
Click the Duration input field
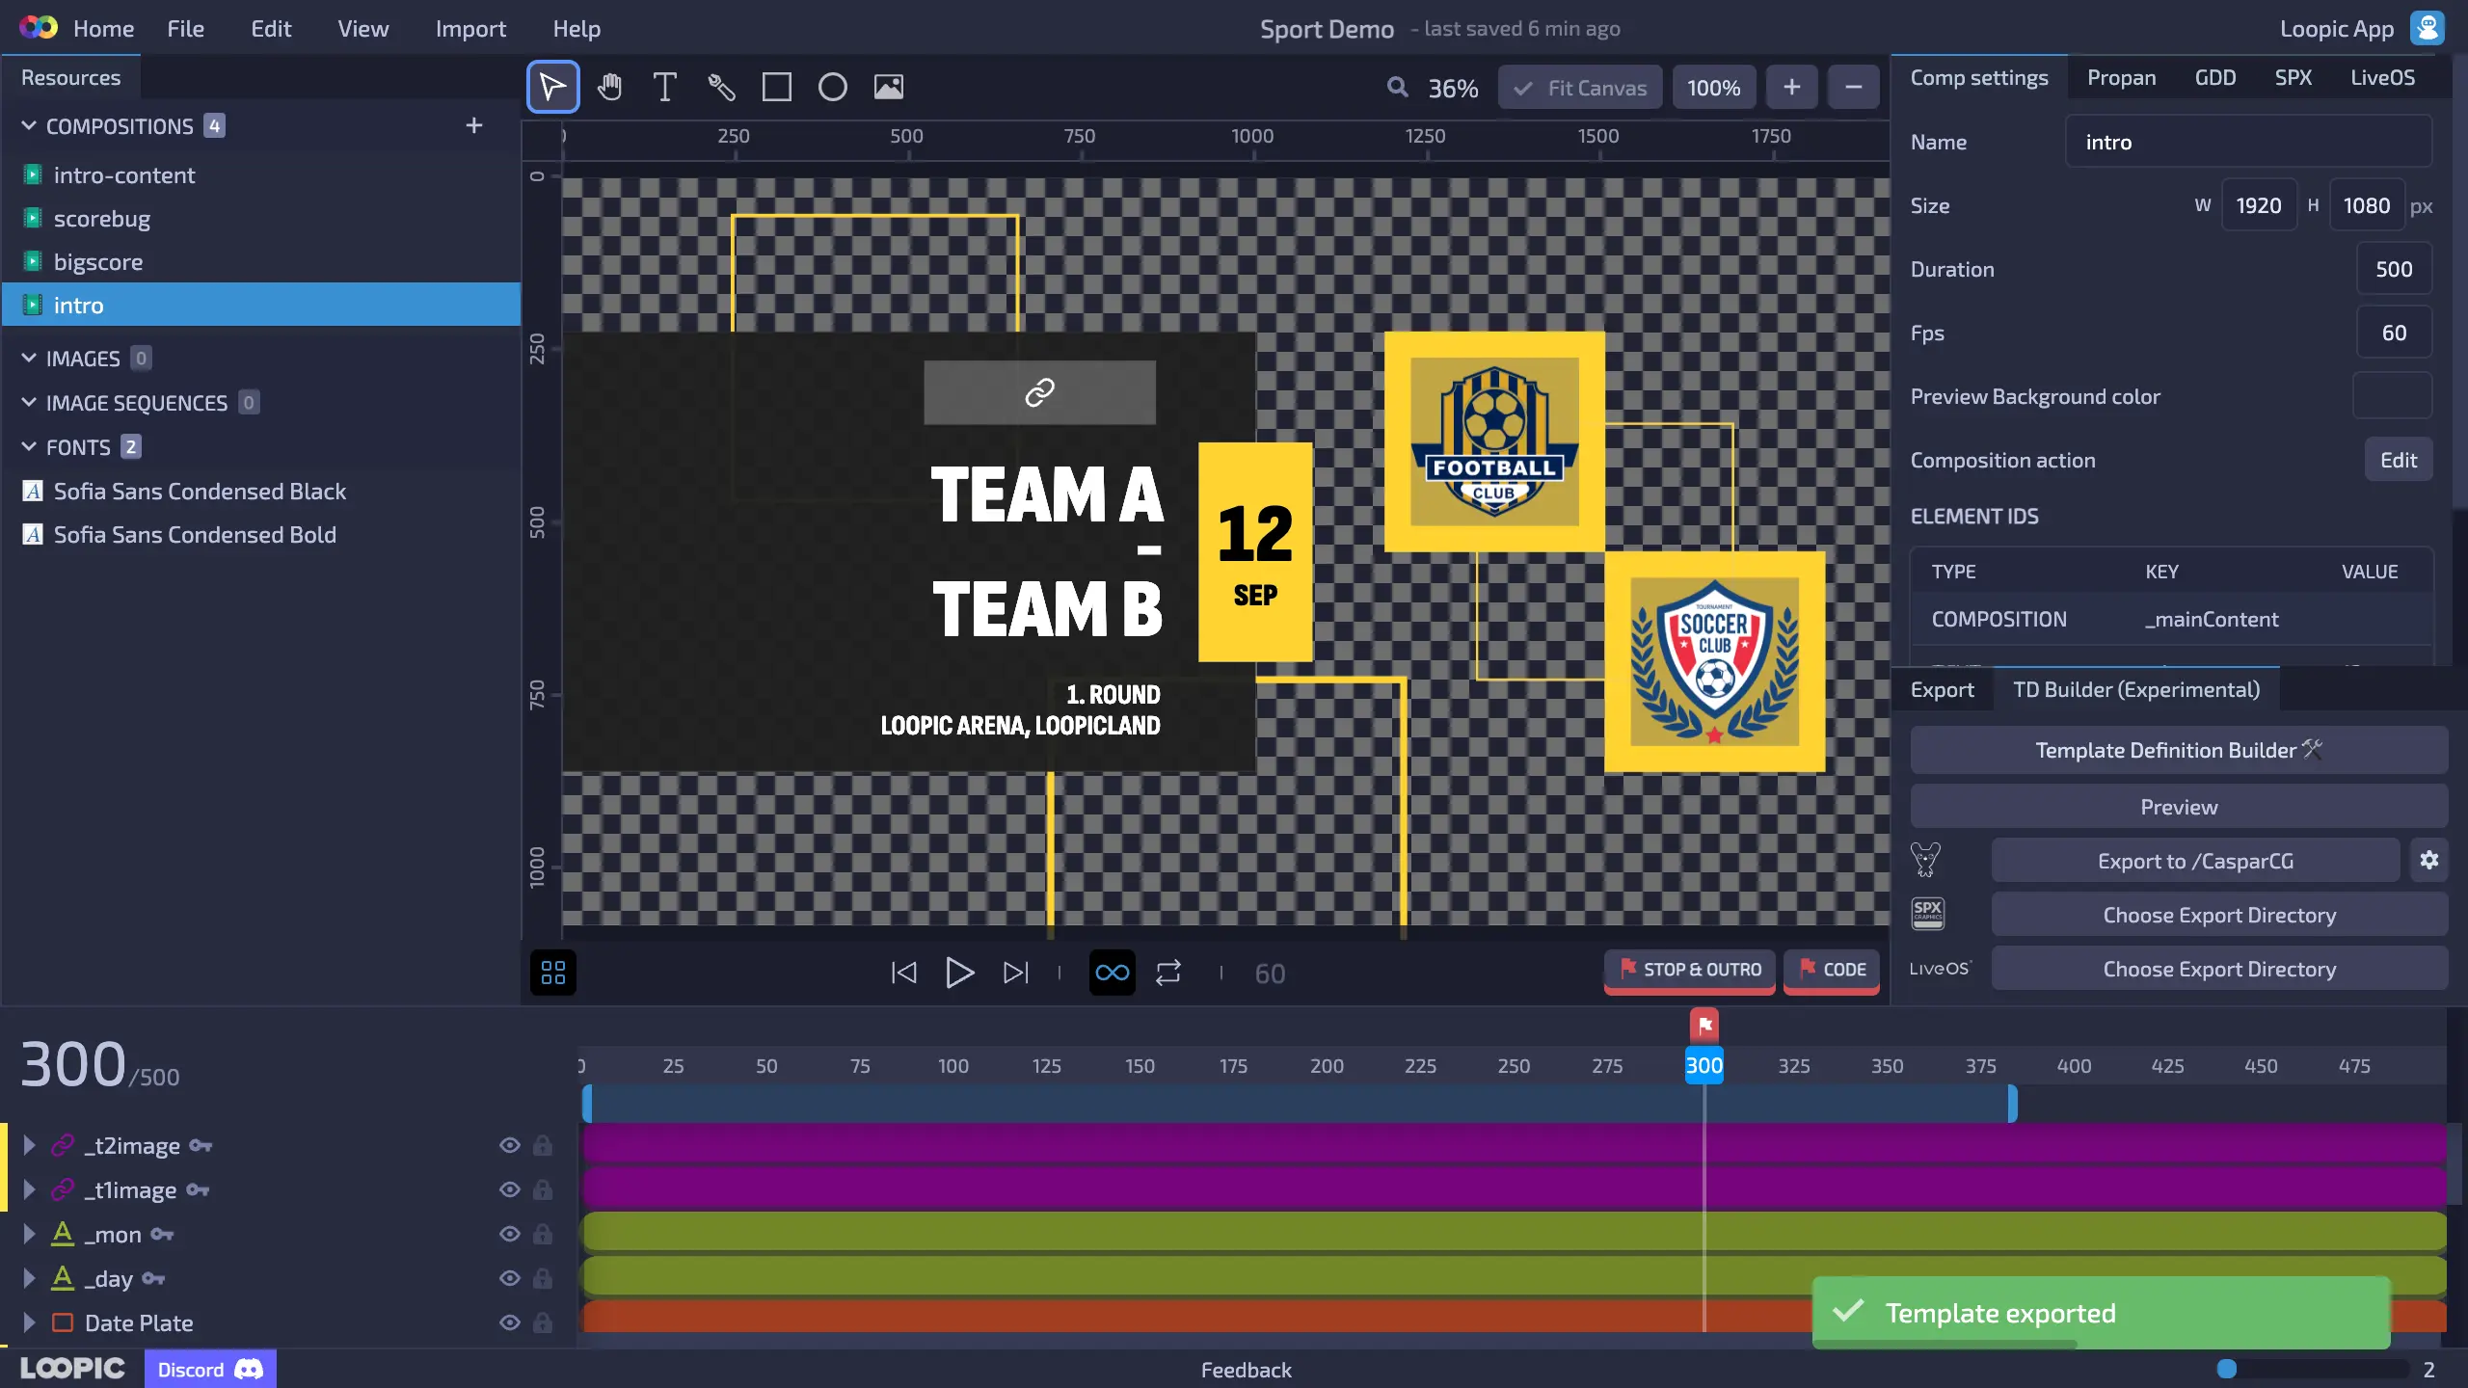coord(2394,269)
